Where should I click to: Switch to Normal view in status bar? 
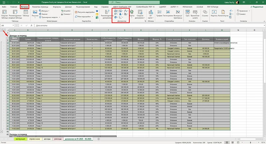point(227,142)
